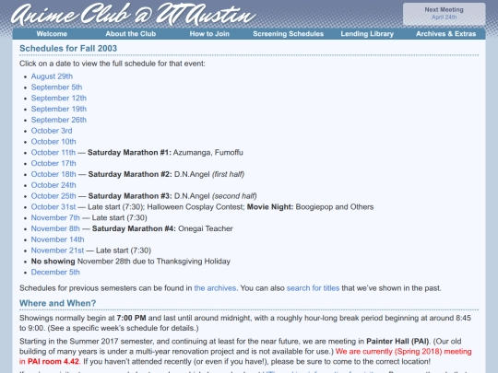View the October 10th schedule
This screenshot has height=373, width=498.
(53, 142)
